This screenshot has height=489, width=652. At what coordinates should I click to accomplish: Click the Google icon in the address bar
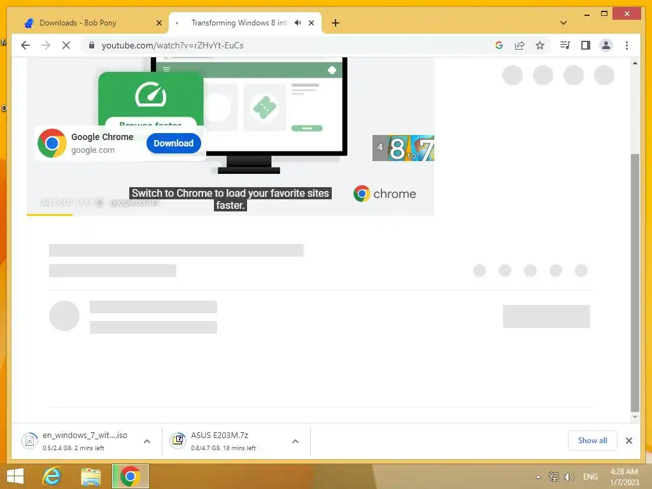click(499, 45)
